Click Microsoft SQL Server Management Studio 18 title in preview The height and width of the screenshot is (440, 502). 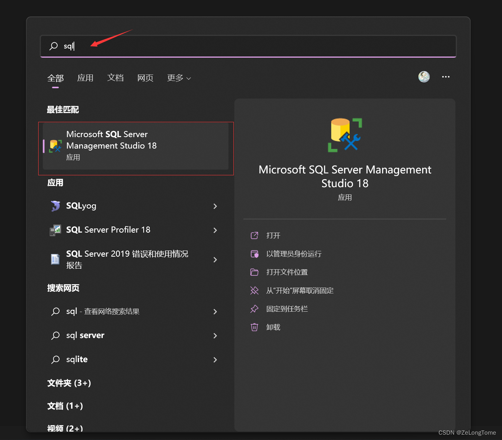point(345,176)
